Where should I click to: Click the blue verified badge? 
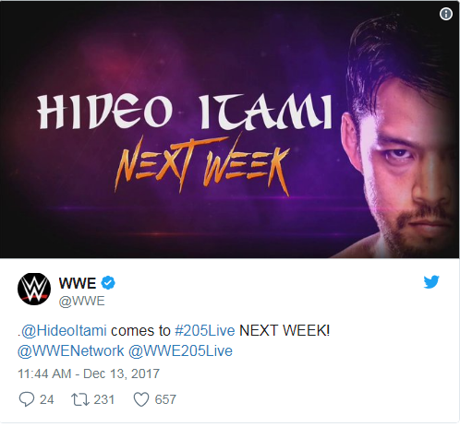pyautogui.click(x=108, y=283)
